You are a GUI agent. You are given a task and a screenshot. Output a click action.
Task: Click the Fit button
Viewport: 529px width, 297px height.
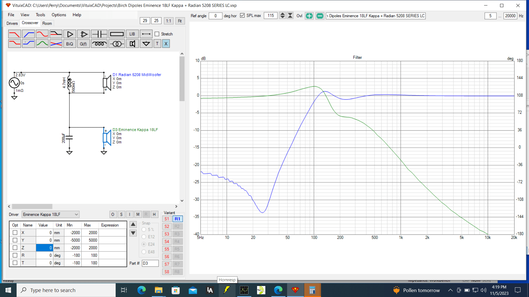[180, 21]
